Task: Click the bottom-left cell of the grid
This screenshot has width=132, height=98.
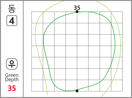Action: (37, 86)
